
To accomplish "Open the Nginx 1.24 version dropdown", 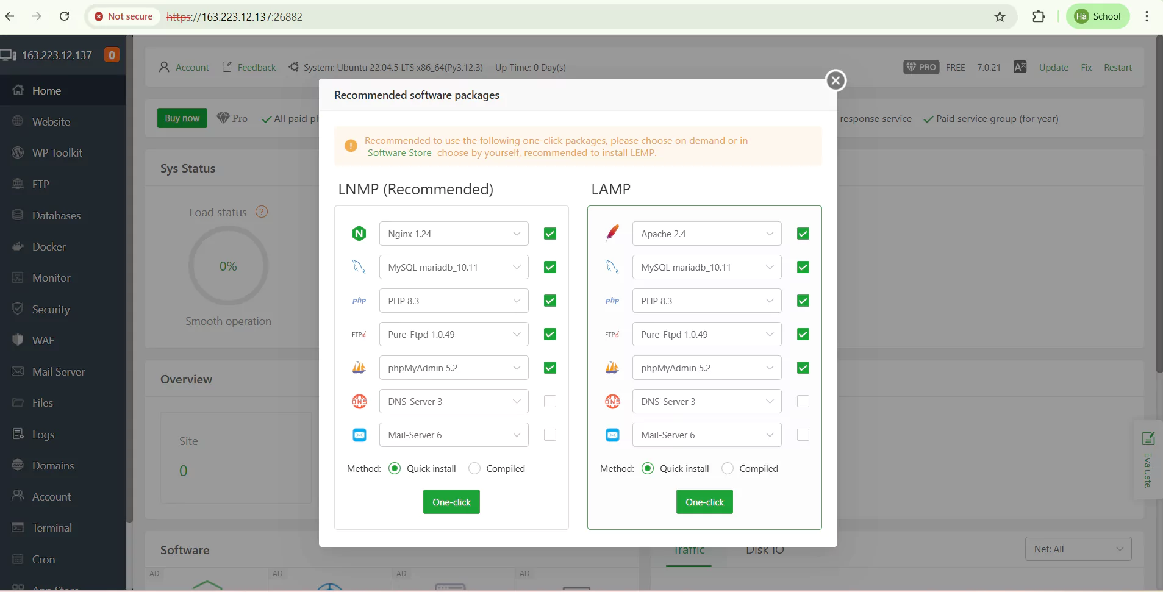I will (x=454, y=234).
